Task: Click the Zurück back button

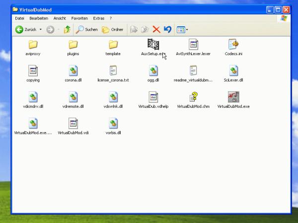Action: coord(26,29)
